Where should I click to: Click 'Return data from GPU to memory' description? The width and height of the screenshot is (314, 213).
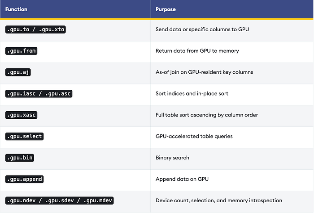coord(197,50)
